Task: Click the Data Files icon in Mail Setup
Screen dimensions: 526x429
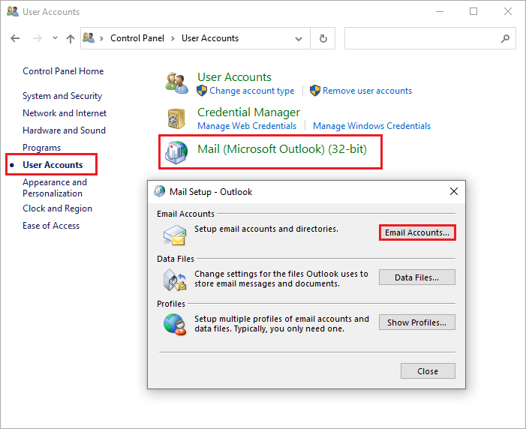Action: (175, 280)
